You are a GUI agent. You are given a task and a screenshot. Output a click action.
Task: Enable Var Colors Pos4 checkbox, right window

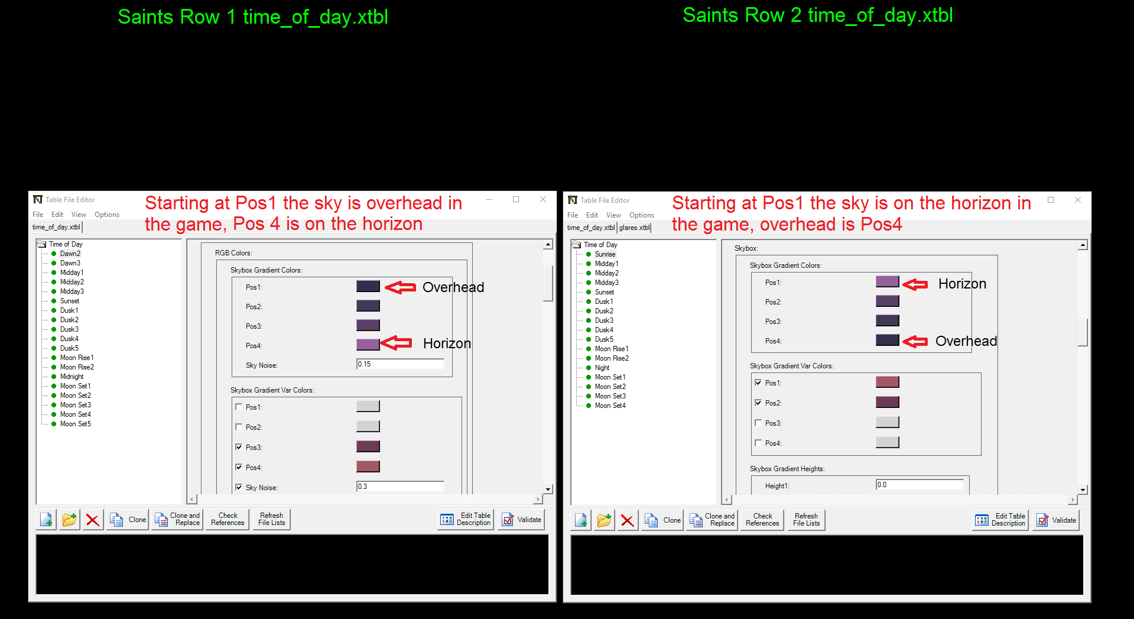pyautogui.click(x=758, y=443)
